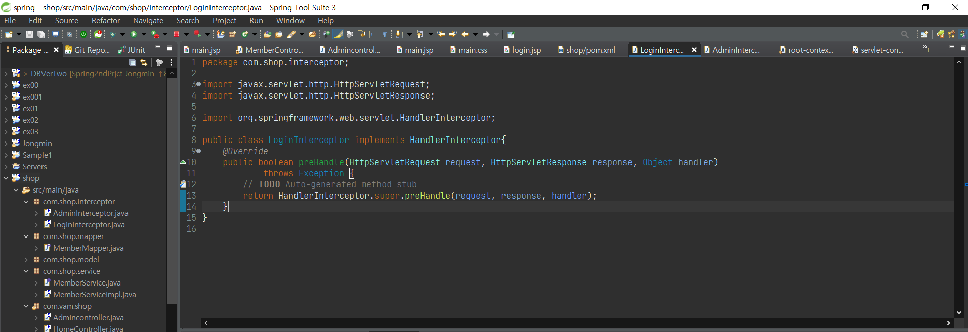
Task: Click the Forward navigation white arrow
Action: [x=486, y=34]
